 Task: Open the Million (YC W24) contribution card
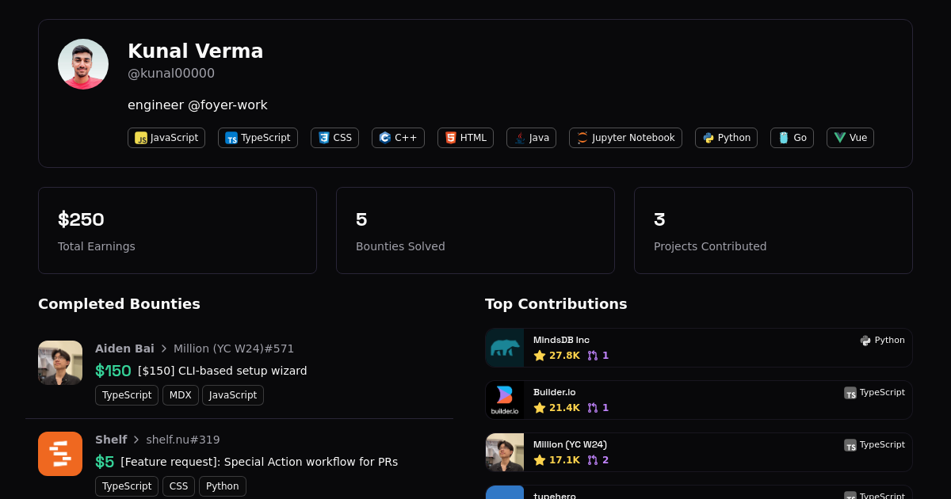coord(698,452)
